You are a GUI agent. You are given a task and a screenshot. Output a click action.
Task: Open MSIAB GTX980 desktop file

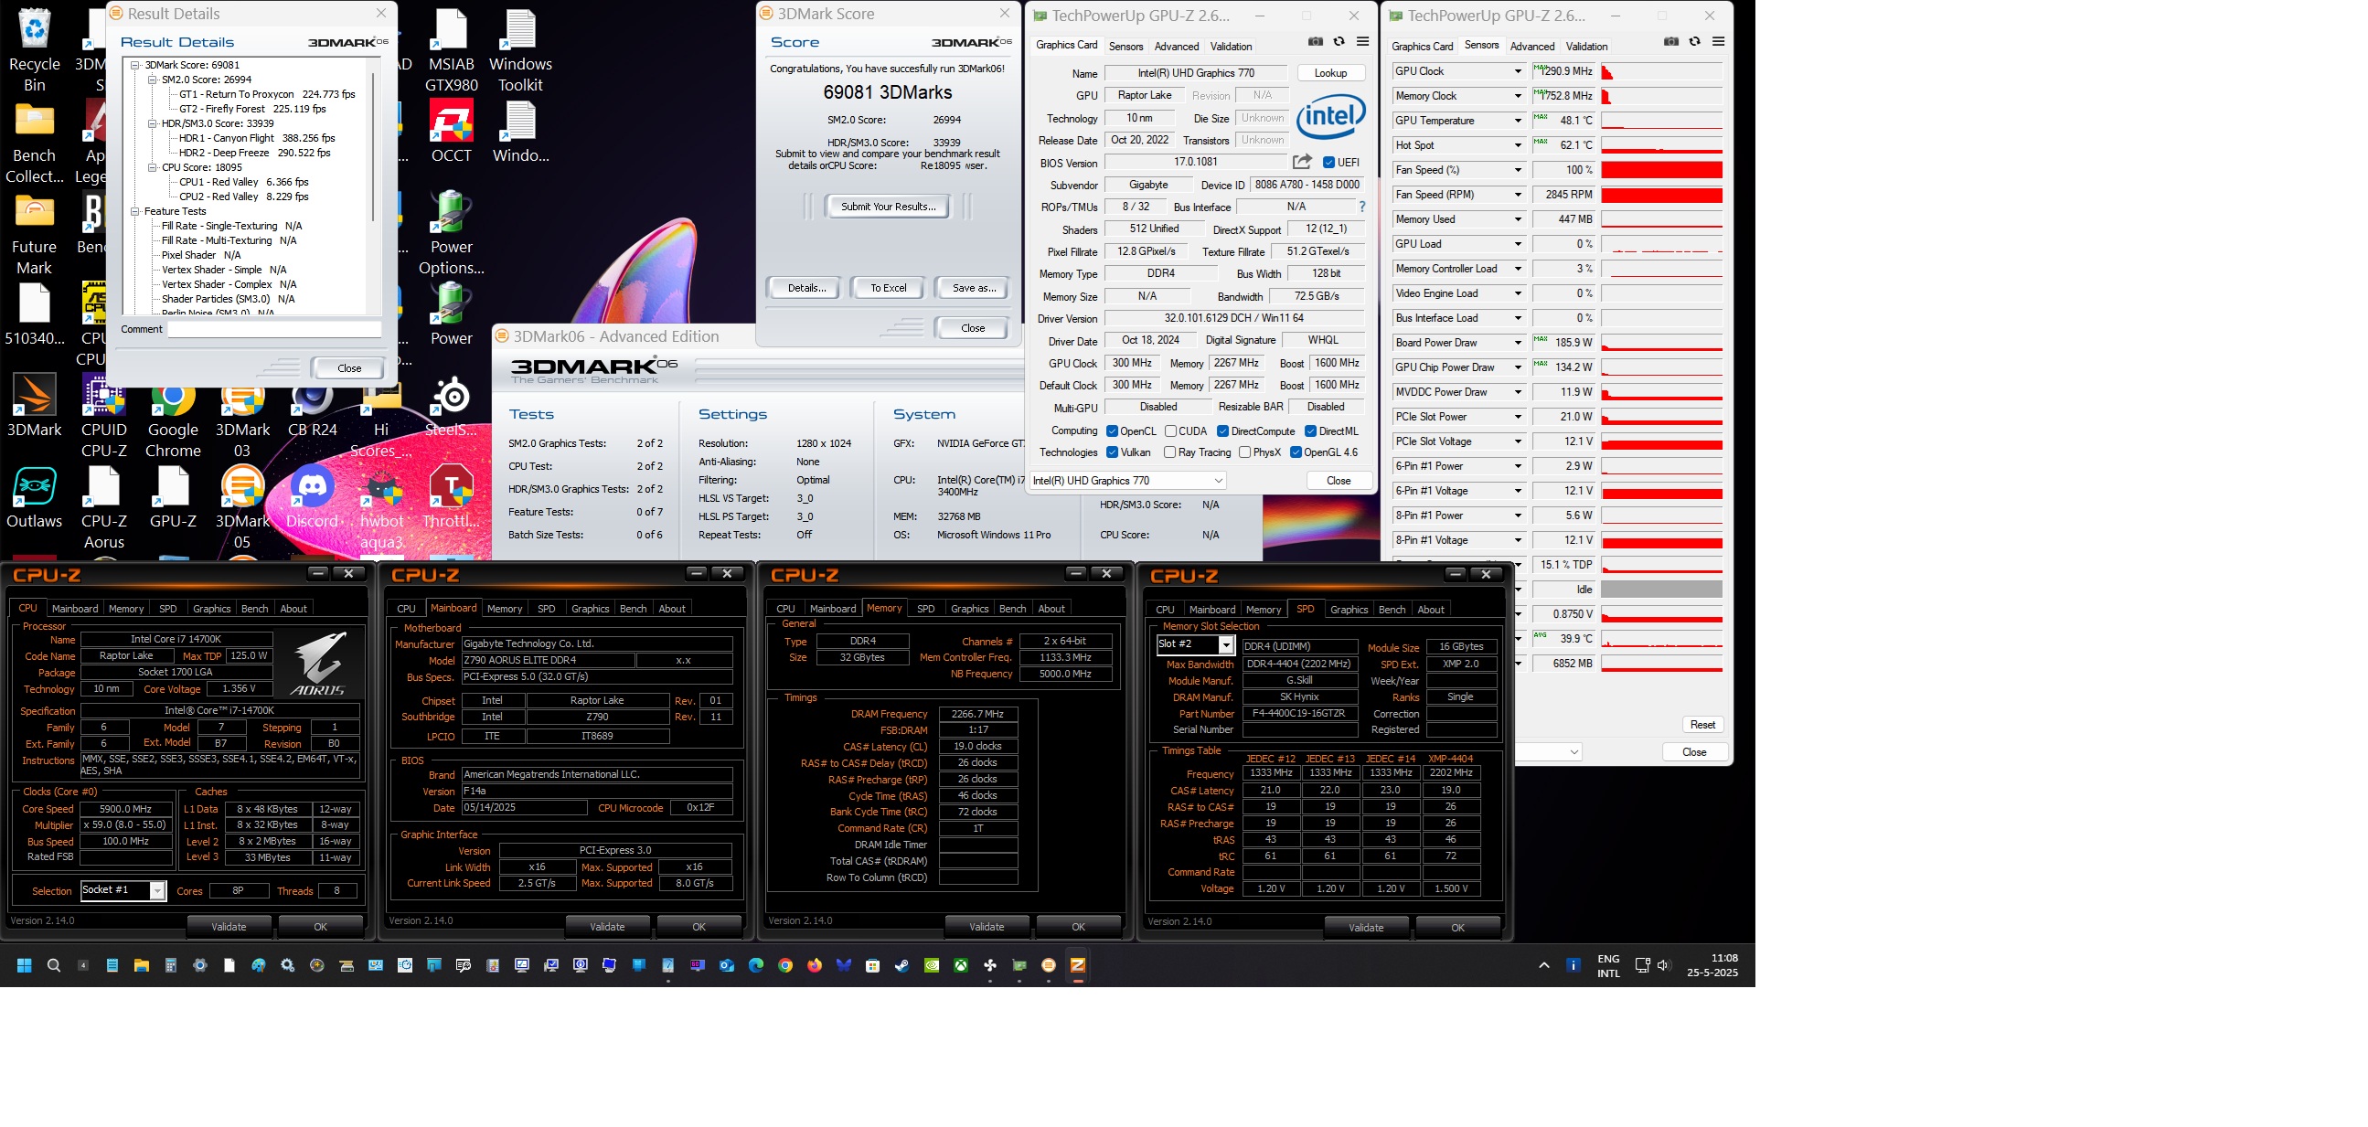(452, 49)
